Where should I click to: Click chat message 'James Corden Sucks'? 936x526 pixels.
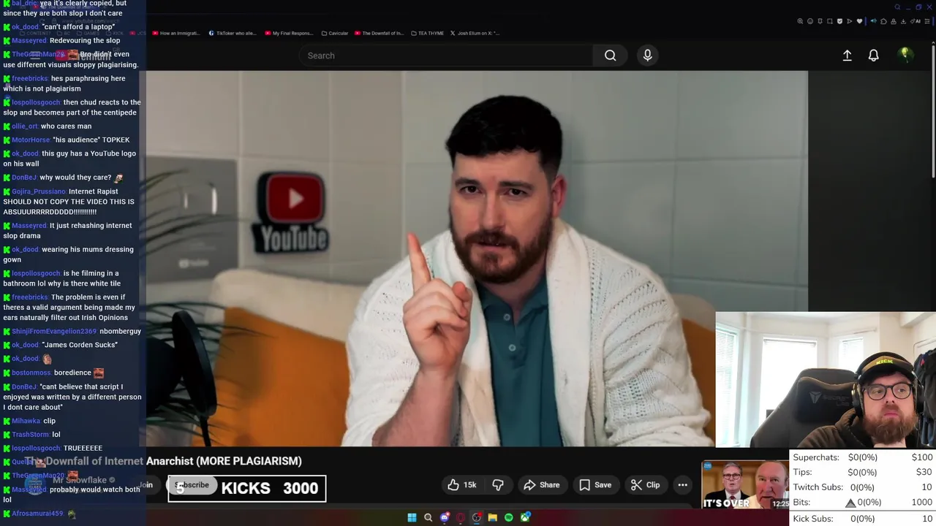pos(80,345)
